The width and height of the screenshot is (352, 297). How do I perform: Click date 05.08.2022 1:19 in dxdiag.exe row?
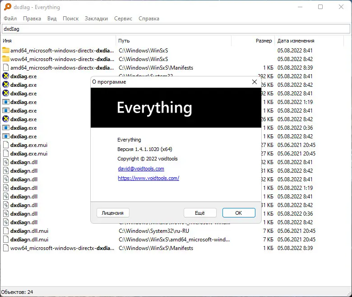295,102
